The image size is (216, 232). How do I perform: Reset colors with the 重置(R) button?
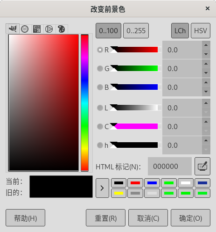(105, 218)
